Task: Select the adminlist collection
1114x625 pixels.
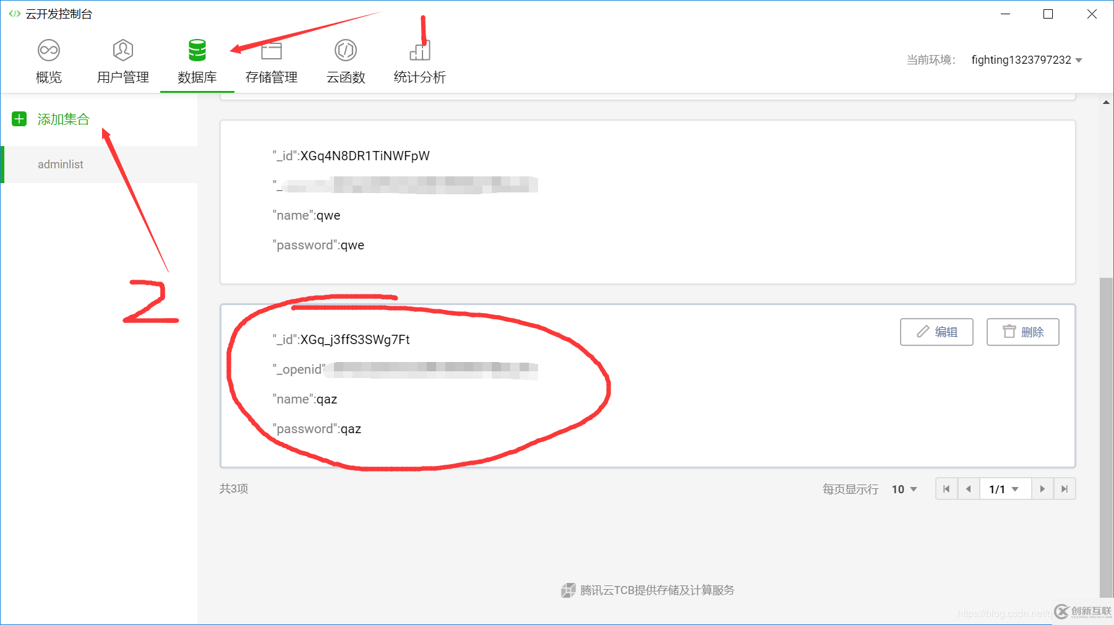Action: coord(60,164)
